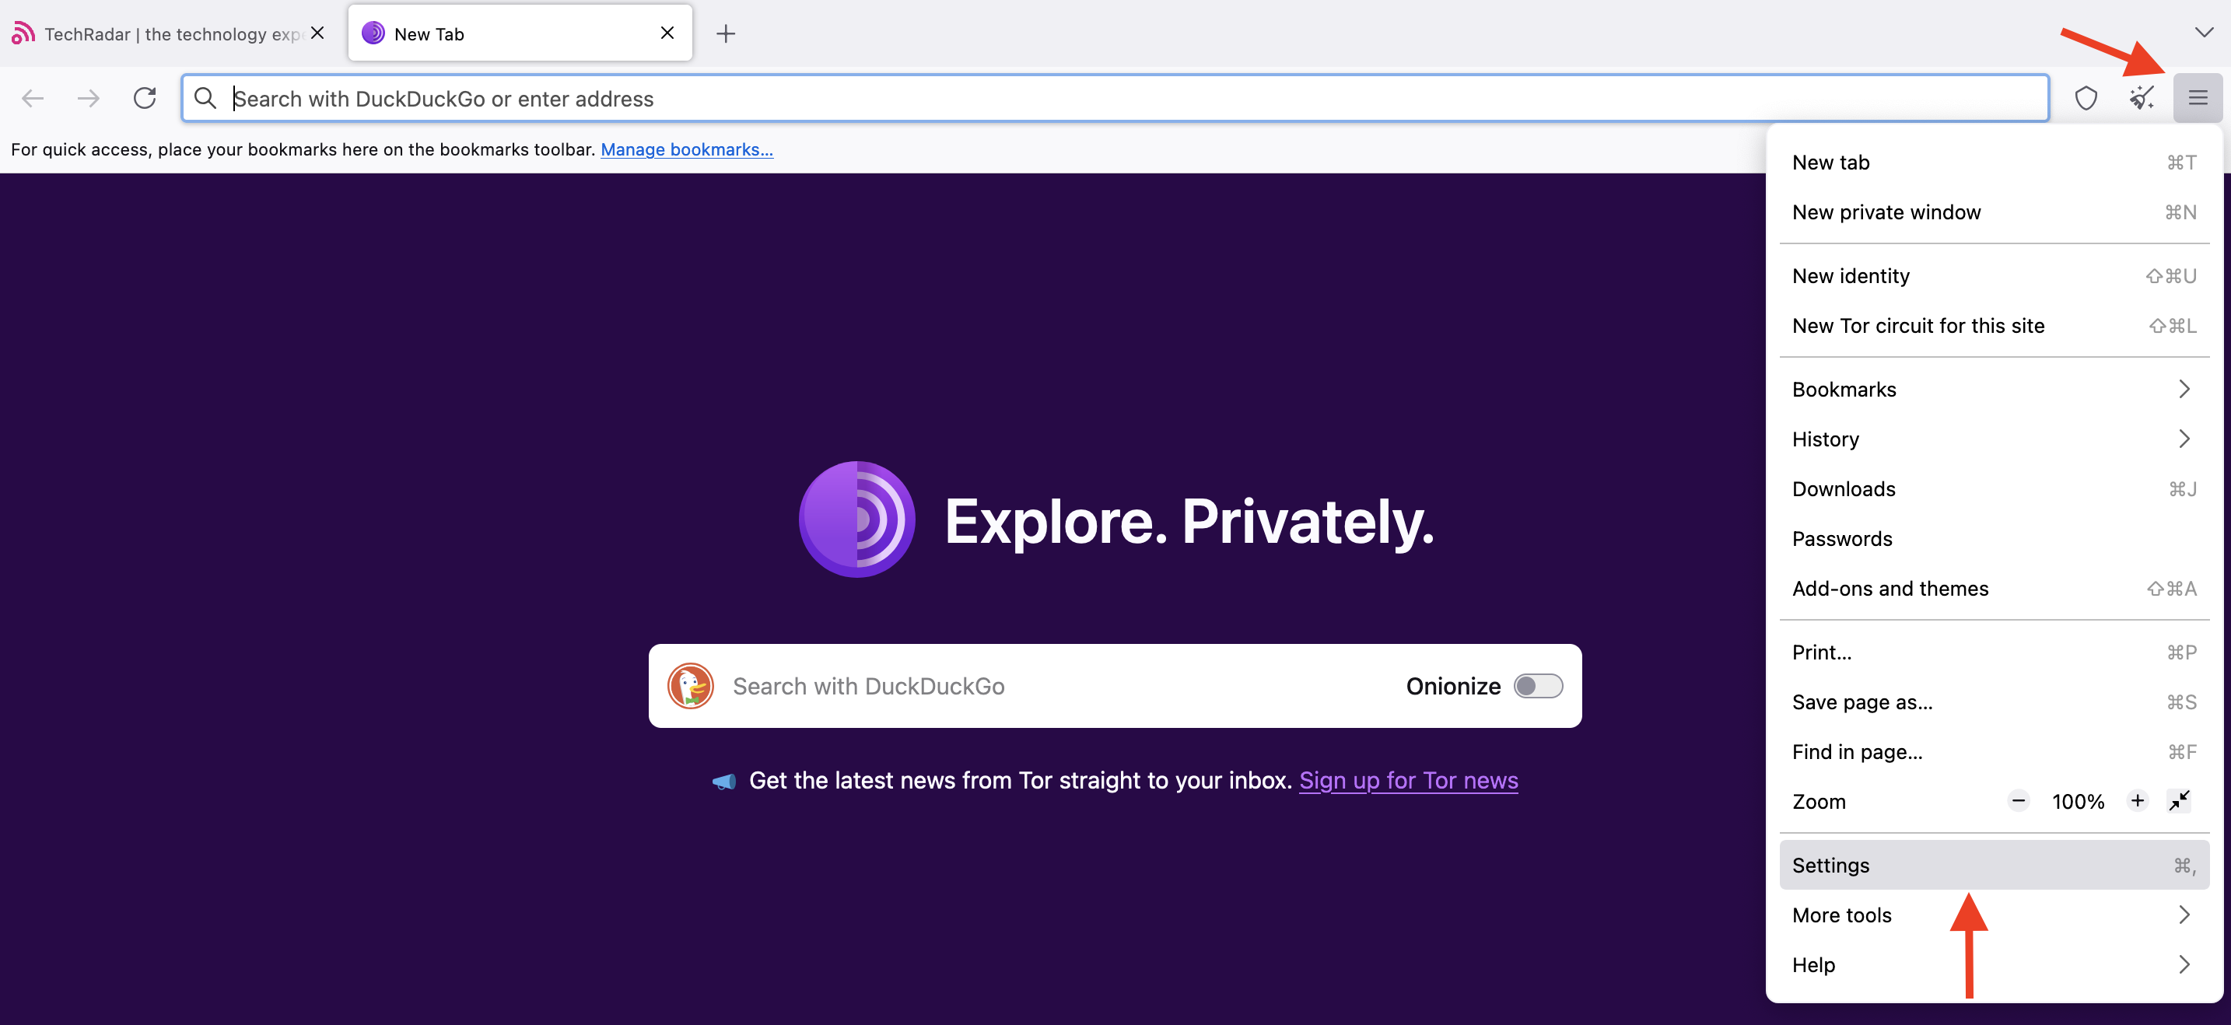Toggle the Onionize switch
This screenshot has width=2231, height=1025.
pos(1538,686)
